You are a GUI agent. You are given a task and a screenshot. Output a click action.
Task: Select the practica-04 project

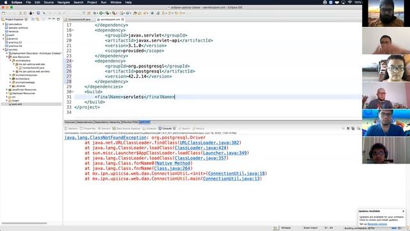point(15,46)
